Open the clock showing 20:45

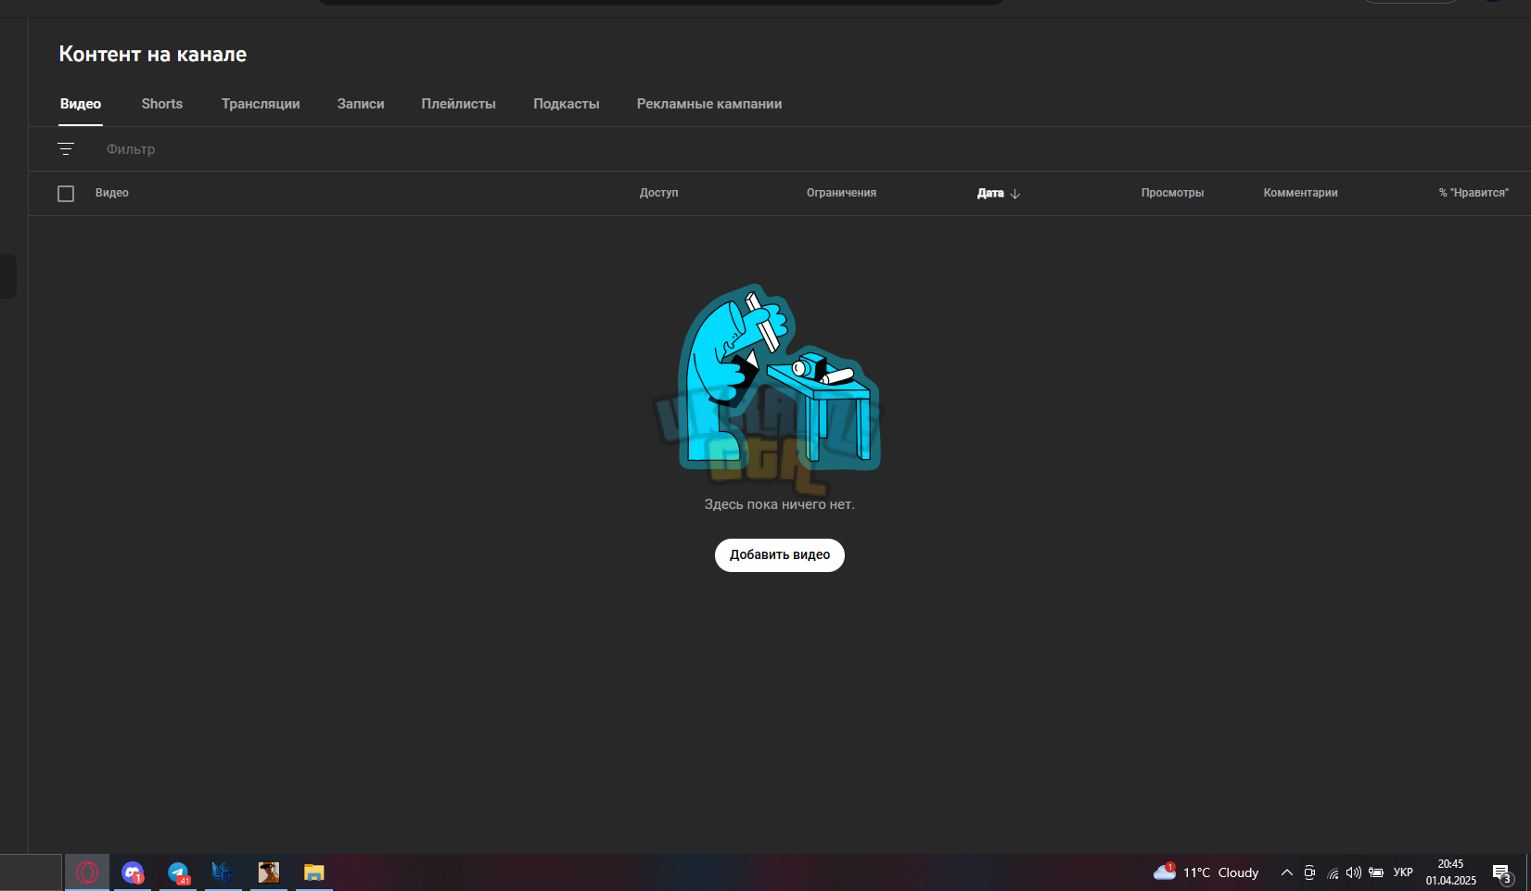point(1451,872)
